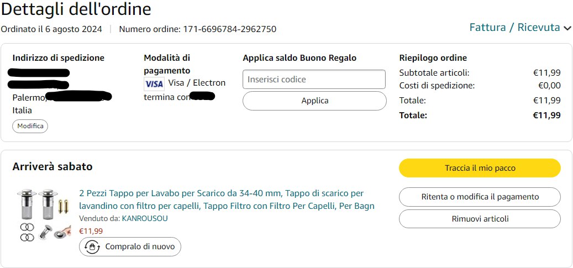Visit the KANROUSOU seller link
The width and height of the screenshot is (573, 268).
[145, 218]
